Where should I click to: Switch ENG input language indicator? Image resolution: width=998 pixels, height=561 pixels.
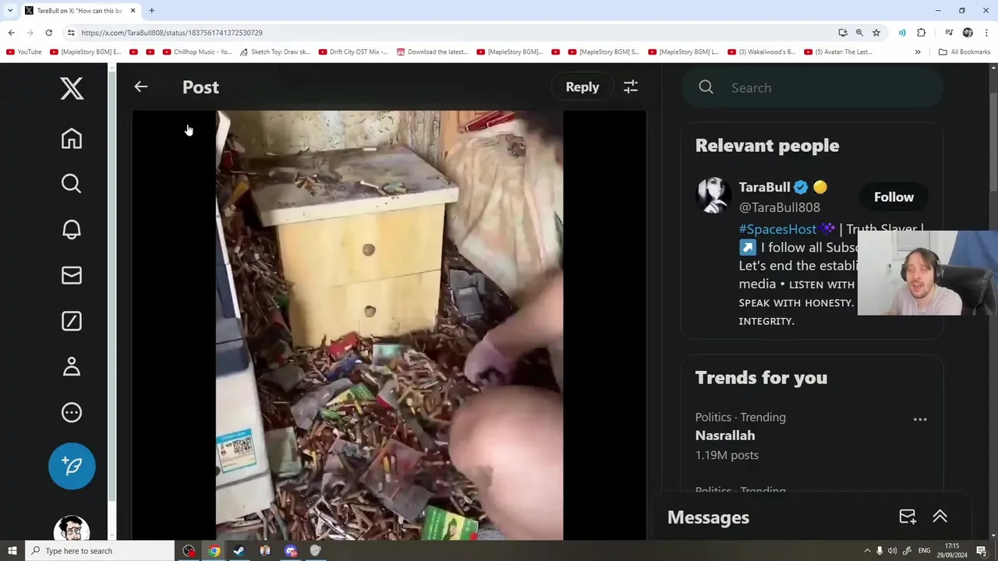coord(925,551)
